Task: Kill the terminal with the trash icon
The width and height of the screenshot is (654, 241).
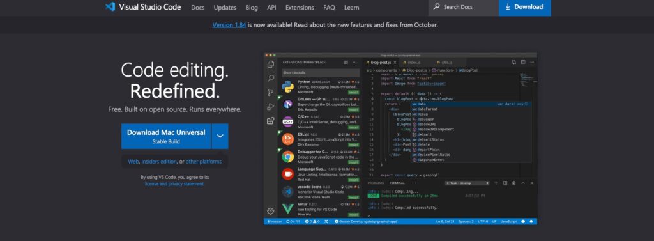Action: click(514, 183)
